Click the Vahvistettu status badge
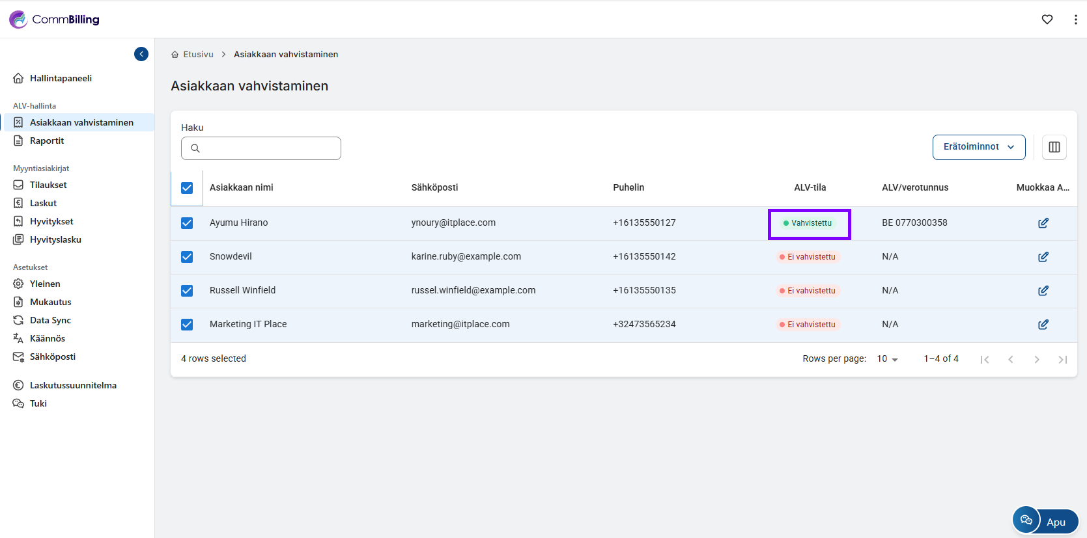Screen dimensions: 1087x538 809,223
